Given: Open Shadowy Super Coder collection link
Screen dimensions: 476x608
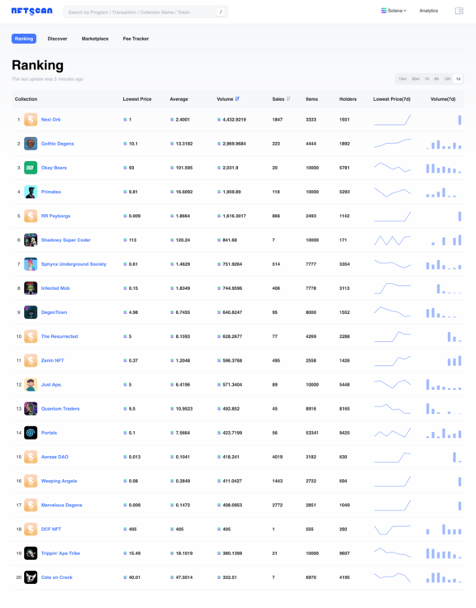Looking at the screenshot, I should point(66,240).
